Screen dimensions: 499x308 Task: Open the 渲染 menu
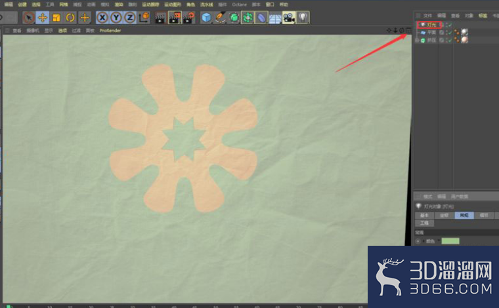click(119, 5)
